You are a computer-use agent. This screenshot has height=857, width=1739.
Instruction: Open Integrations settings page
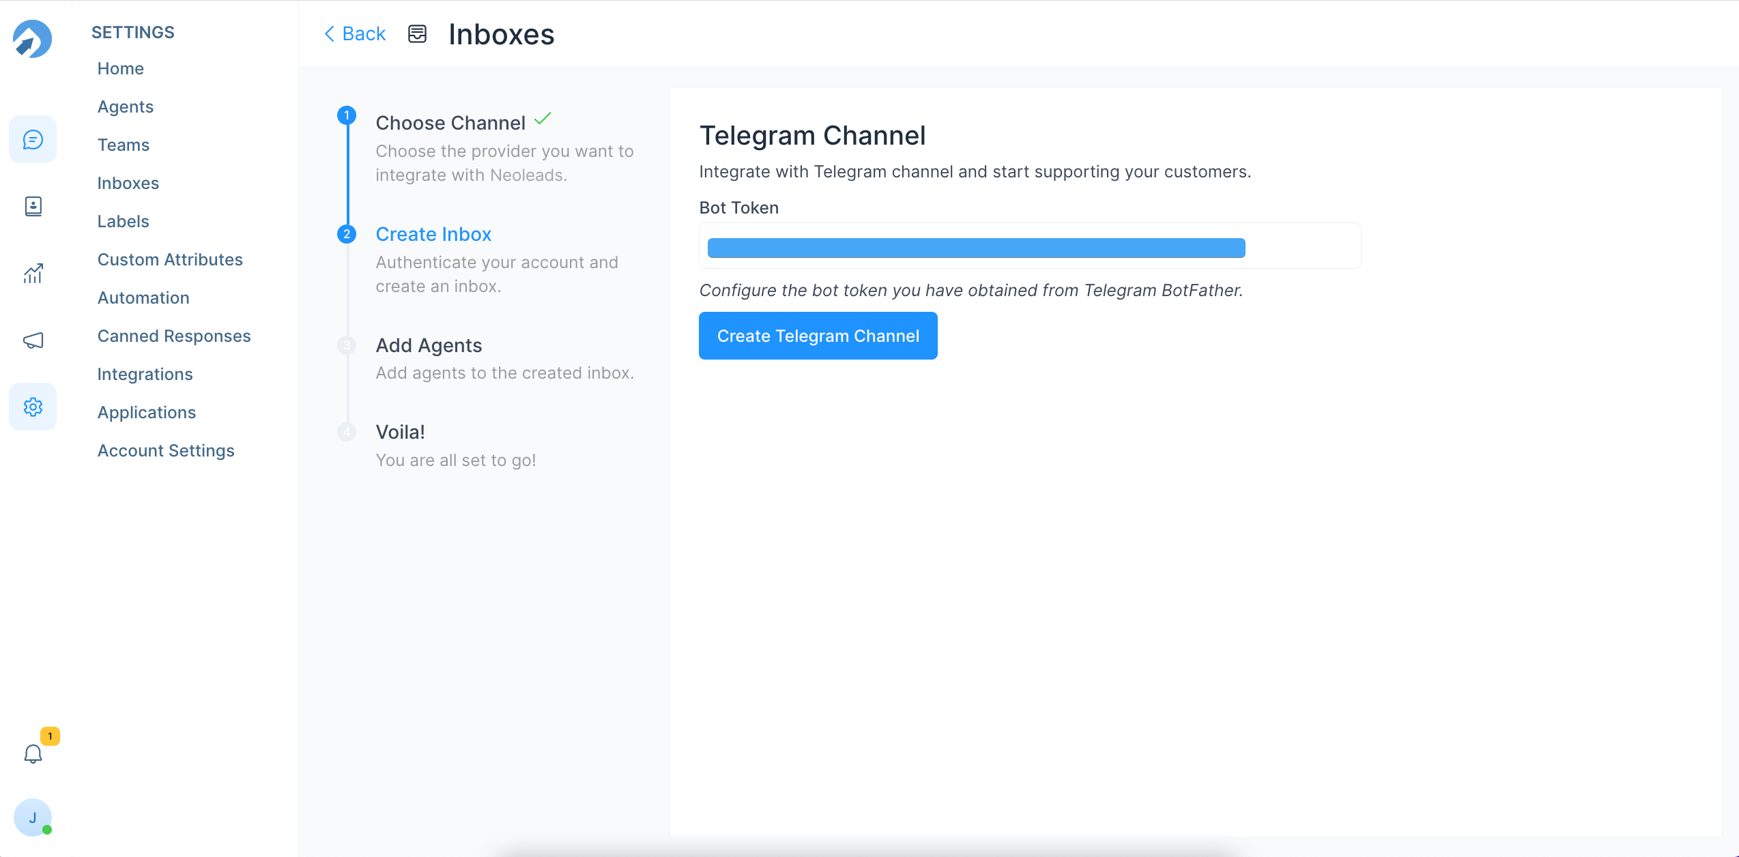[145, 375]
